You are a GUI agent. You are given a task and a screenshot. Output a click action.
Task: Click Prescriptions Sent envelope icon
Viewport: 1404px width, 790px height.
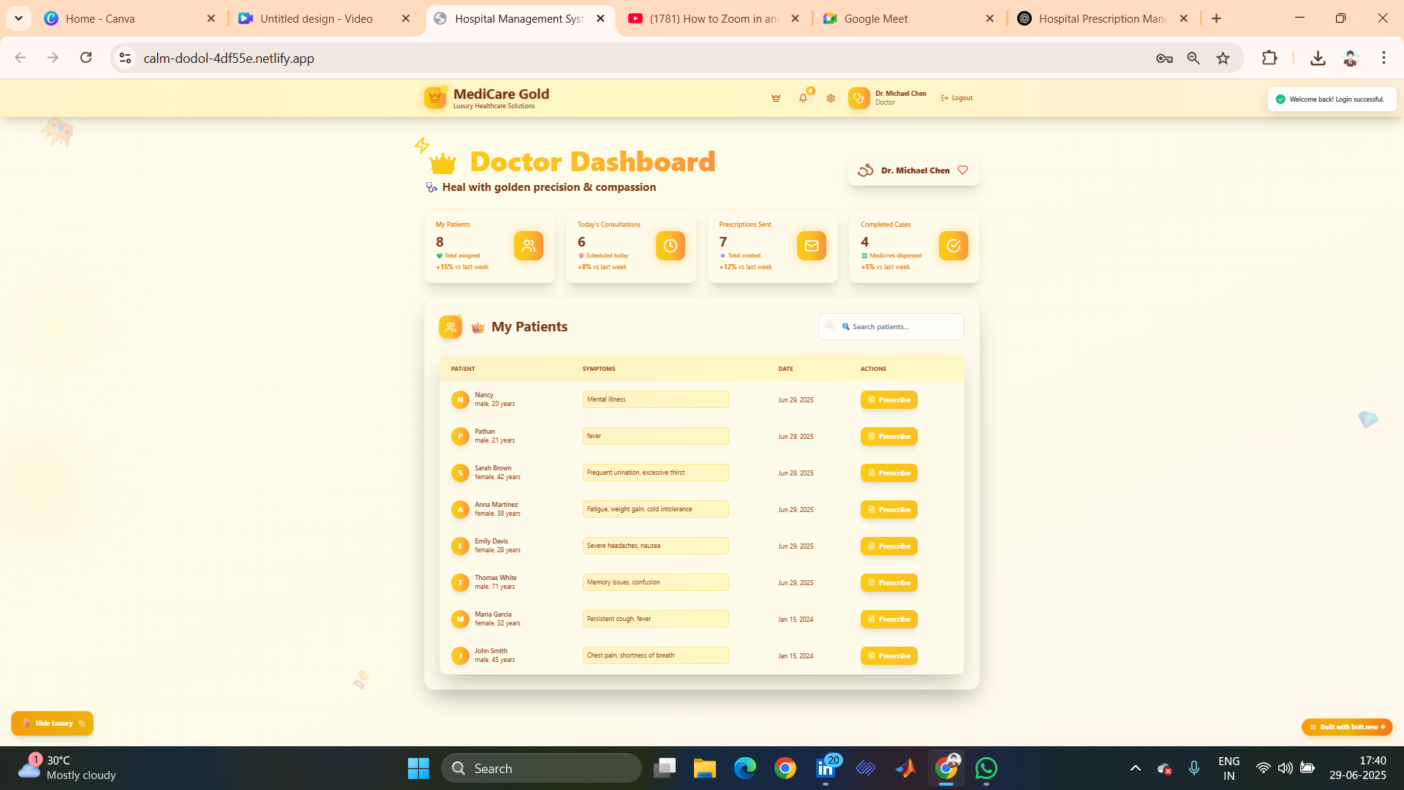tap(811, 246)
